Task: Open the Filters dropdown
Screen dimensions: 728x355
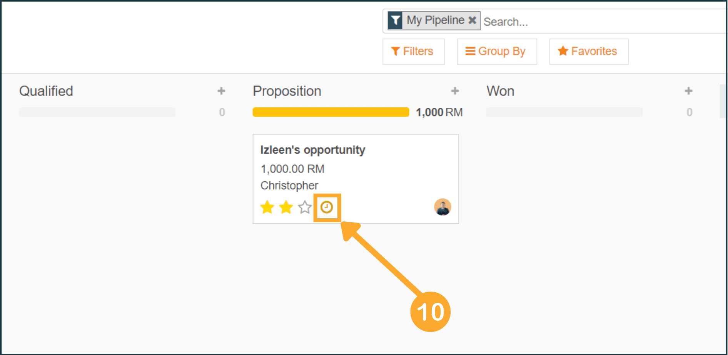Action: (x=413, y=51)
